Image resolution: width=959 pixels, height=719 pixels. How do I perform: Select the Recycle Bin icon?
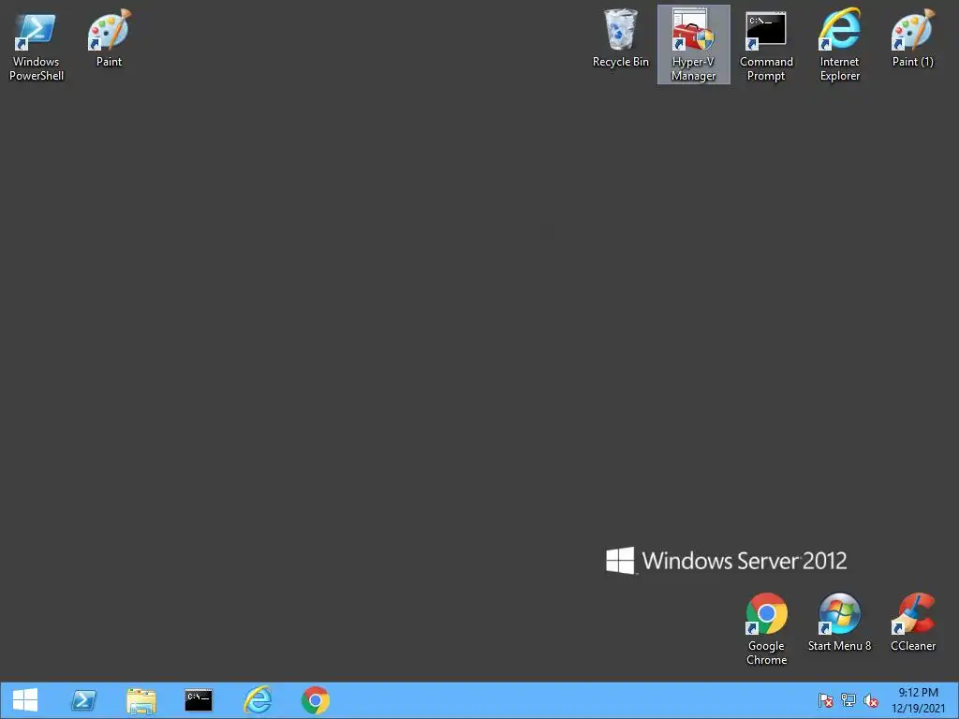click(620, 37)
